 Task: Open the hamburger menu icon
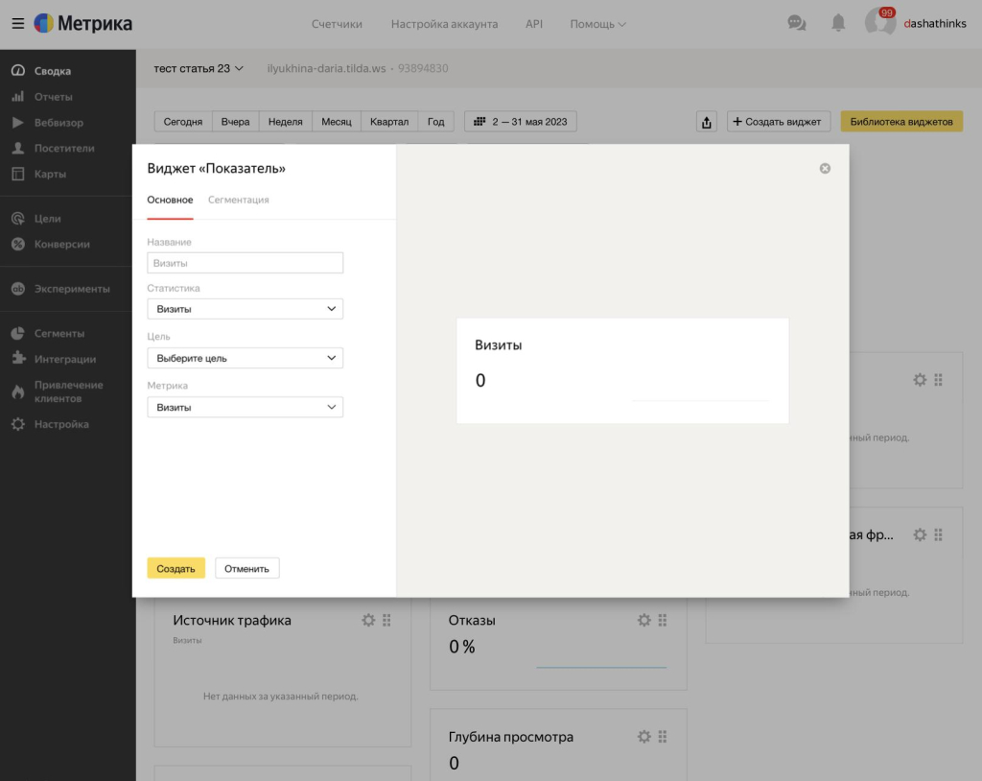pos(18,24)
